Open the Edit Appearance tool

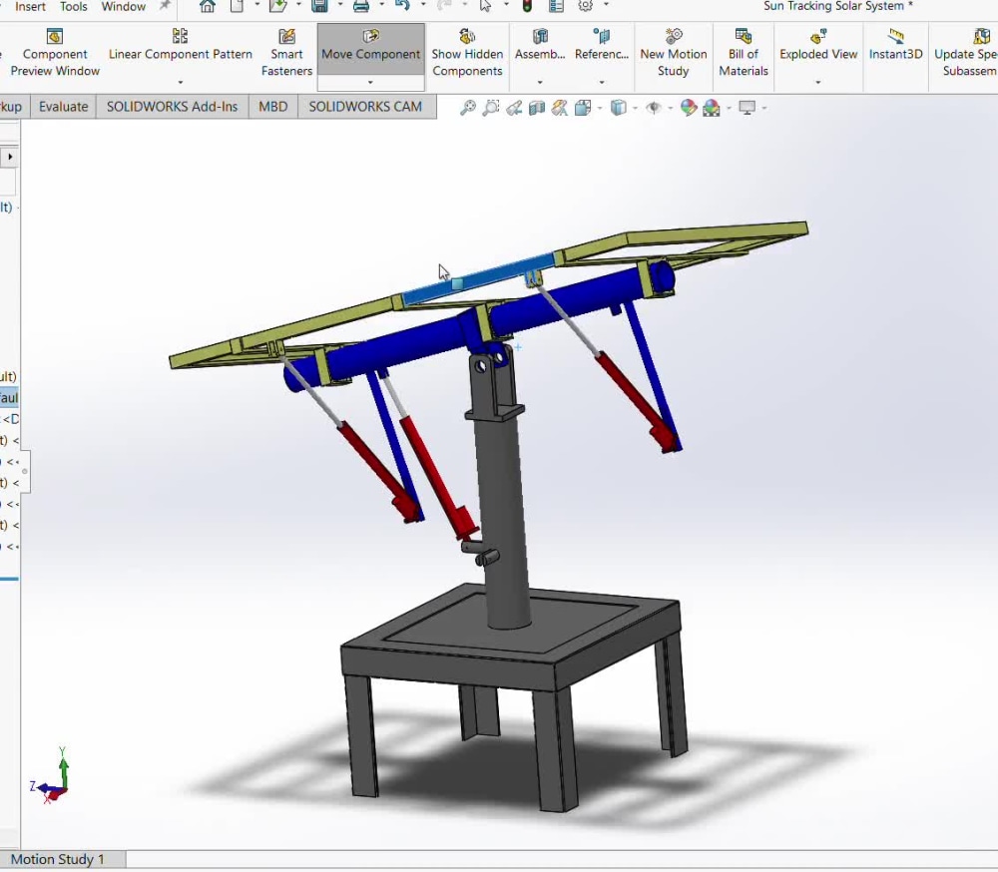[688, 107]
